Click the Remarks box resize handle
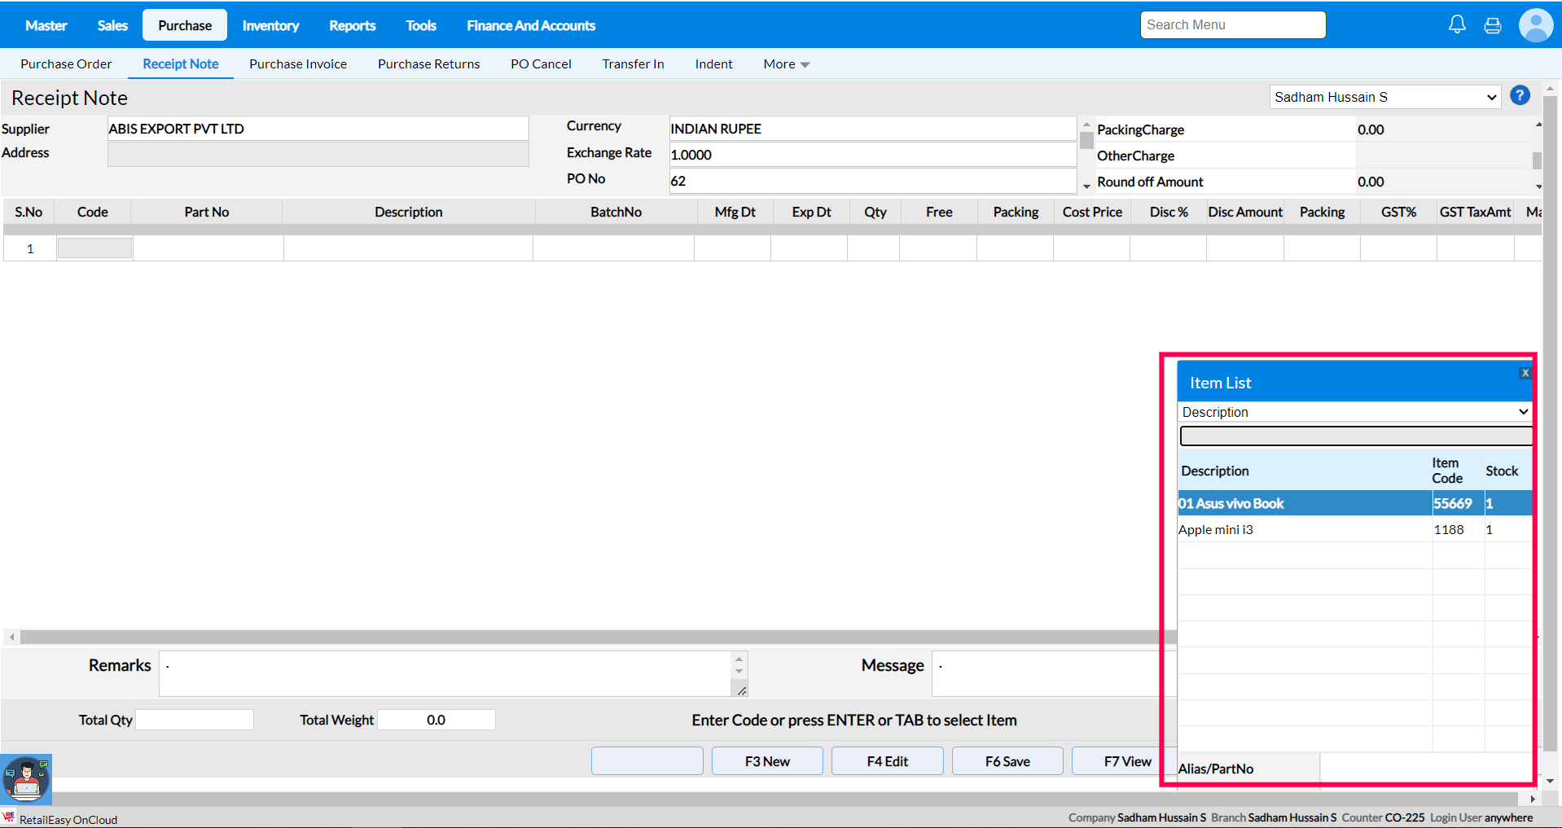Image resolution: width=1562 pixels, height=828 pixels. click(741, 690)
